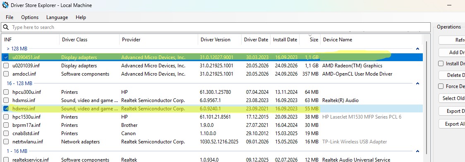The height and width of the screenshot is (162, 465).
Task: Click driver date 29.10.2012
Action: tap(257, 133)
